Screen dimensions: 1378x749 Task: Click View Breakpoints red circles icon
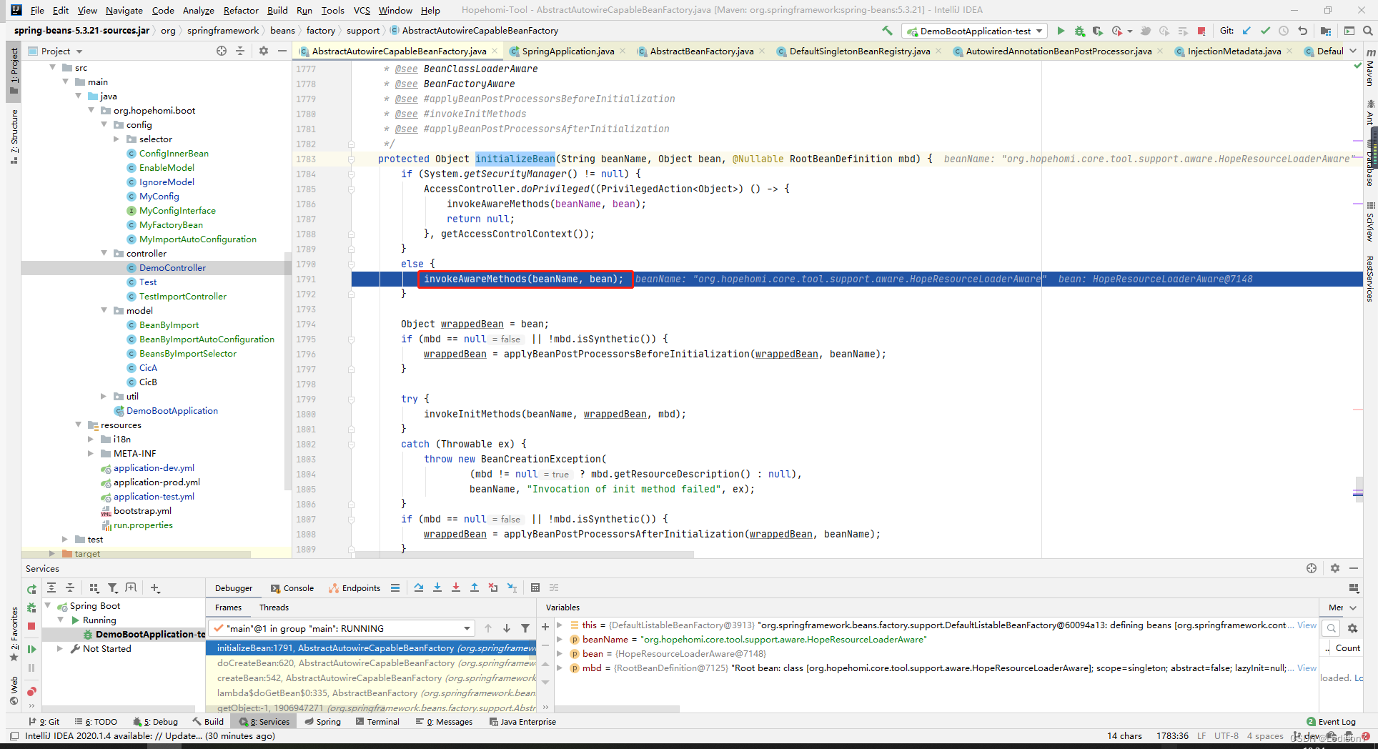click(x=31, y=691)
